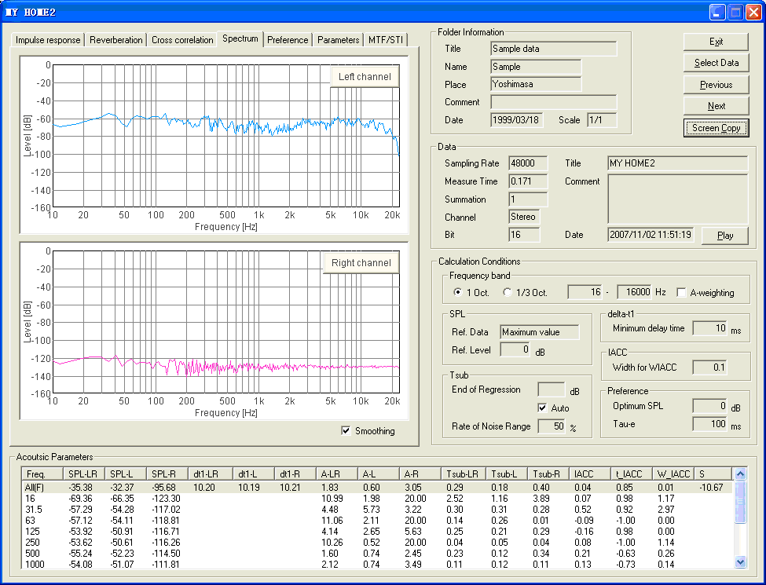766x585 pixels.
Task: Select the 31.5 frequency row
Action: (378, 510)
